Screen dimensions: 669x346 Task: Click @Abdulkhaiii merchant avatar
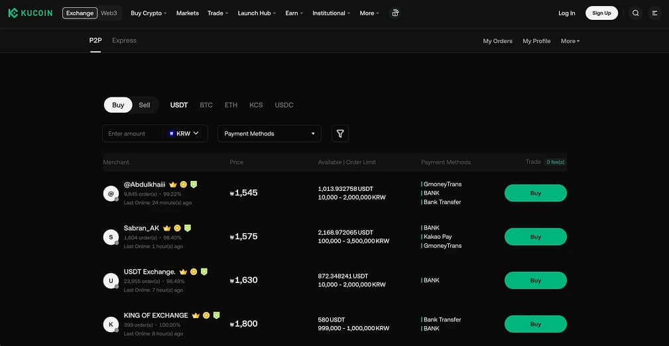point(111,194)
